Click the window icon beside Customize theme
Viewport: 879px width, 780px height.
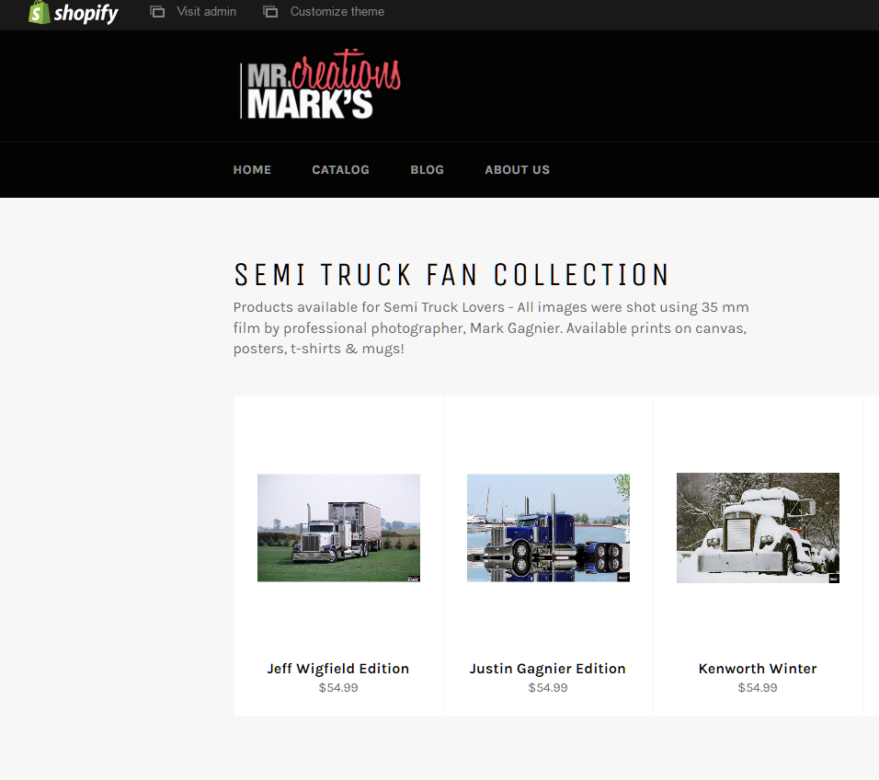click(x=270, y=11)
